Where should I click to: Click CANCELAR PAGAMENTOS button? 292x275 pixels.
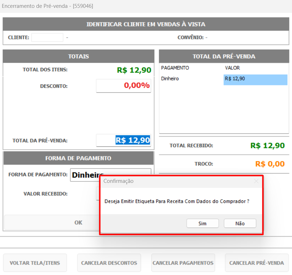[x=183, y=263]
